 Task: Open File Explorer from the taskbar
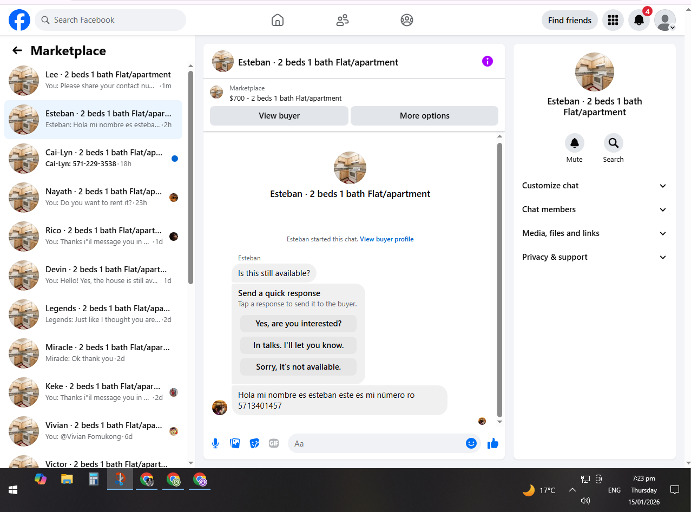(x=67, y=479)
